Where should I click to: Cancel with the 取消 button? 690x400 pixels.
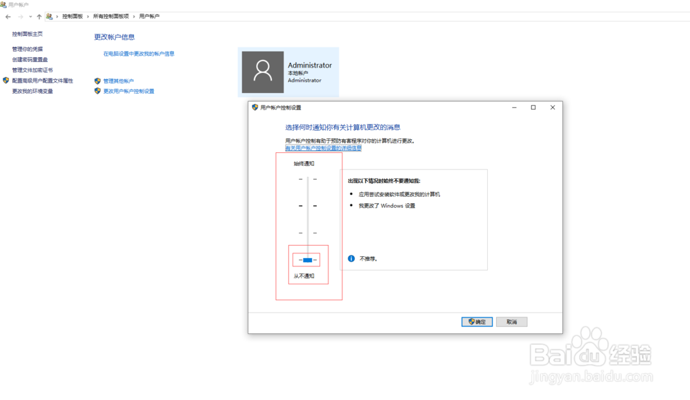click(511, 322)
